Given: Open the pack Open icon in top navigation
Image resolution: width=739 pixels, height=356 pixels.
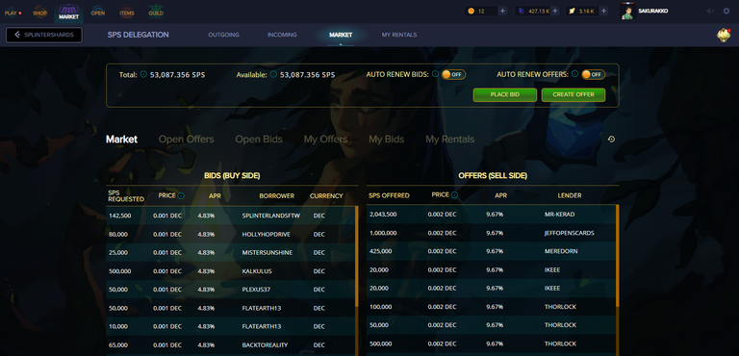Looking at the screenshot, I should click(x=97, y=13).
